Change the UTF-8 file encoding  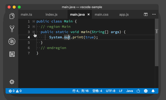pos(111,91)
